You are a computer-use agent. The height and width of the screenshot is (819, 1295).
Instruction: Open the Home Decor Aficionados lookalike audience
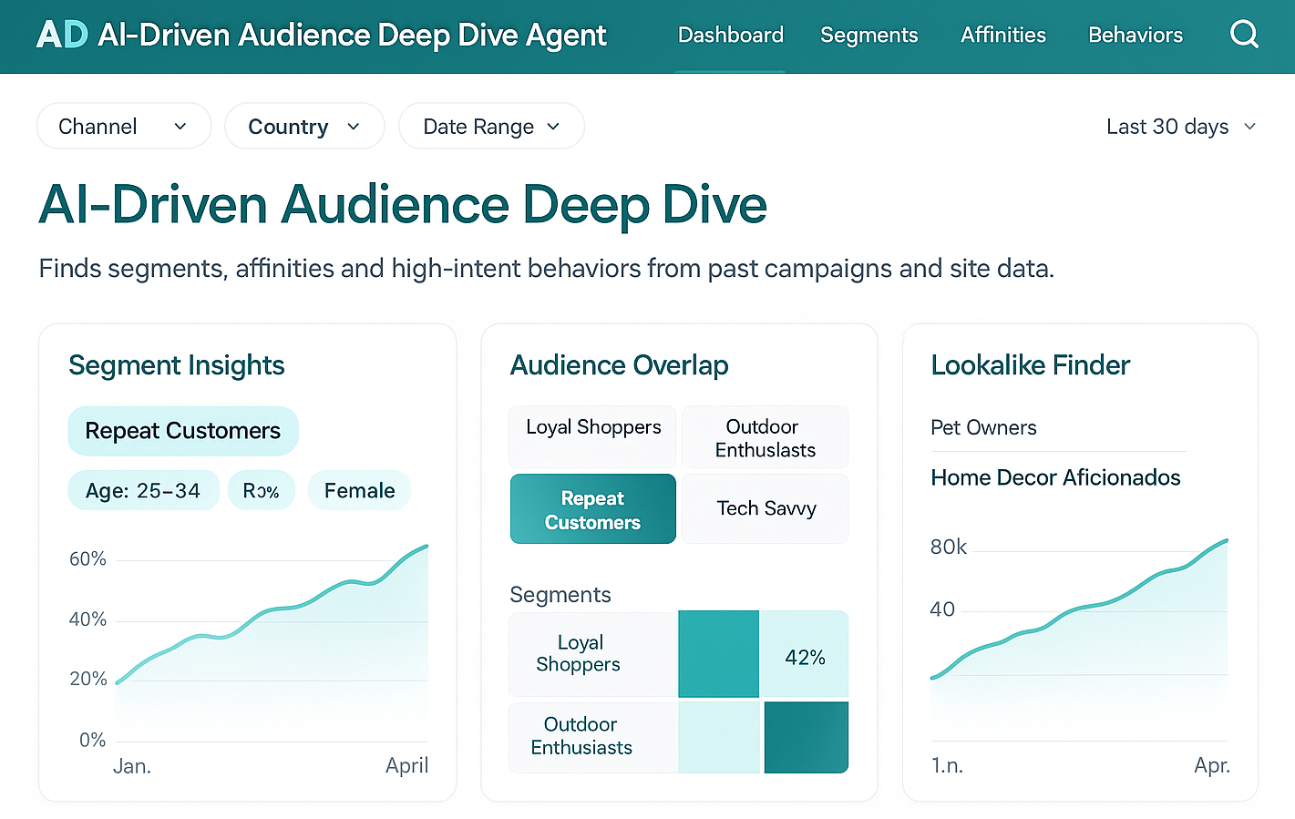pos(1055,477)
